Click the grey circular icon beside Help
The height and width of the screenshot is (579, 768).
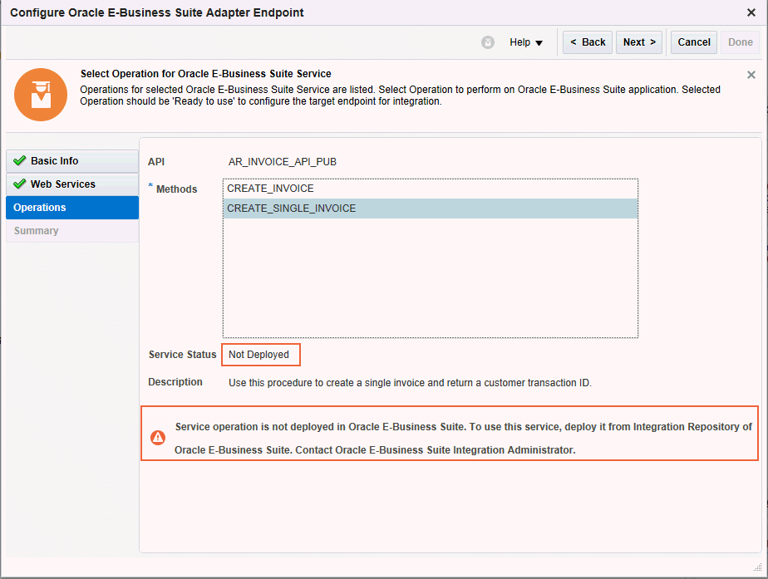487,42
